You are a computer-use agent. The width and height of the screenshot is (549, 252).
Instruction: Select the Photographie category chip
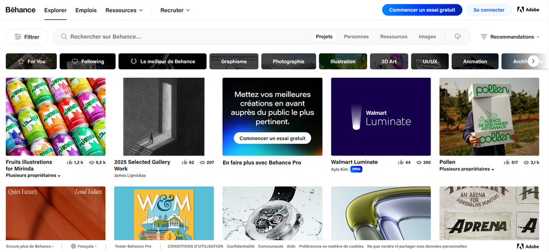288,61
